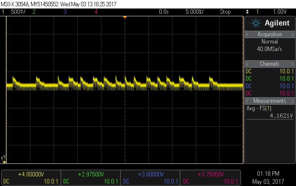The width and height of the screenshot is (296, 186).
Task: Click the 5.000 ms/div timebase value
Action: (x=195, y=12)
